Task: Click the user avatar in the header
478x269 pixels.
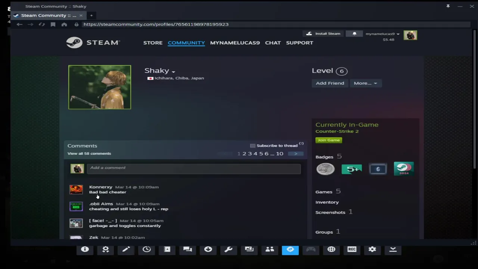Action: pos(410,35)
